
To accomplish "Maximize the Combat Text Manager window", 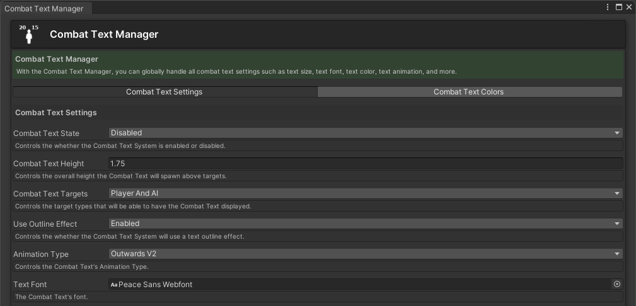I will point(618,7).
